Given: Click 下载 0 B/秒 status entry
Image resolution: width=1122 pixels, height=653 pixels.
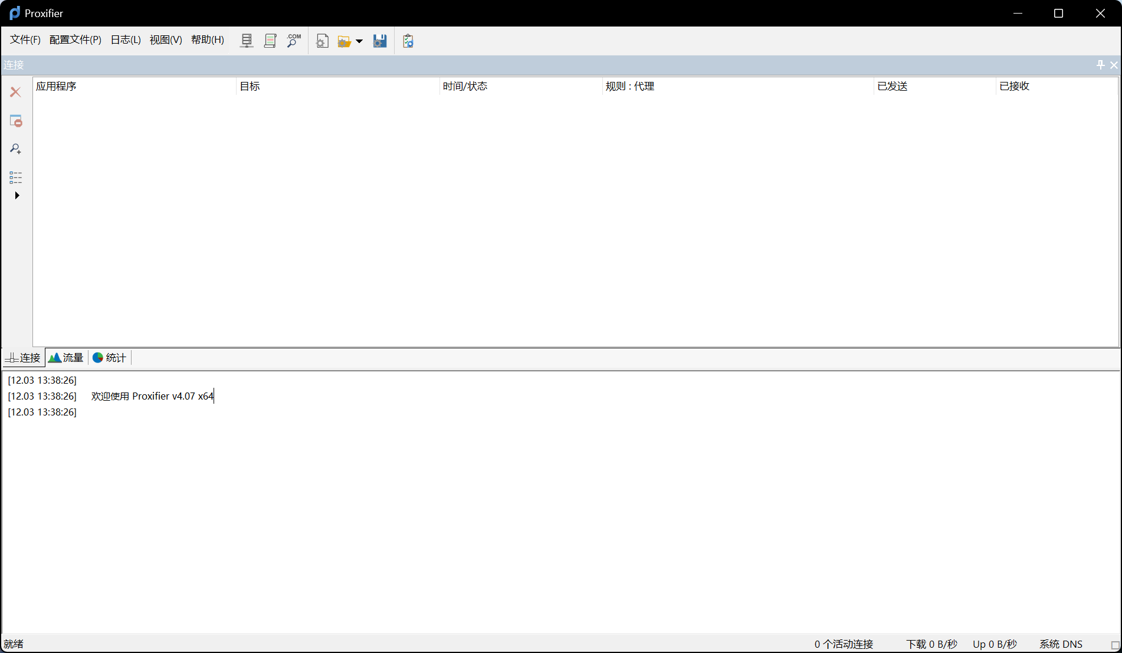Looking at the screenshot, I should tap(931, 644).
